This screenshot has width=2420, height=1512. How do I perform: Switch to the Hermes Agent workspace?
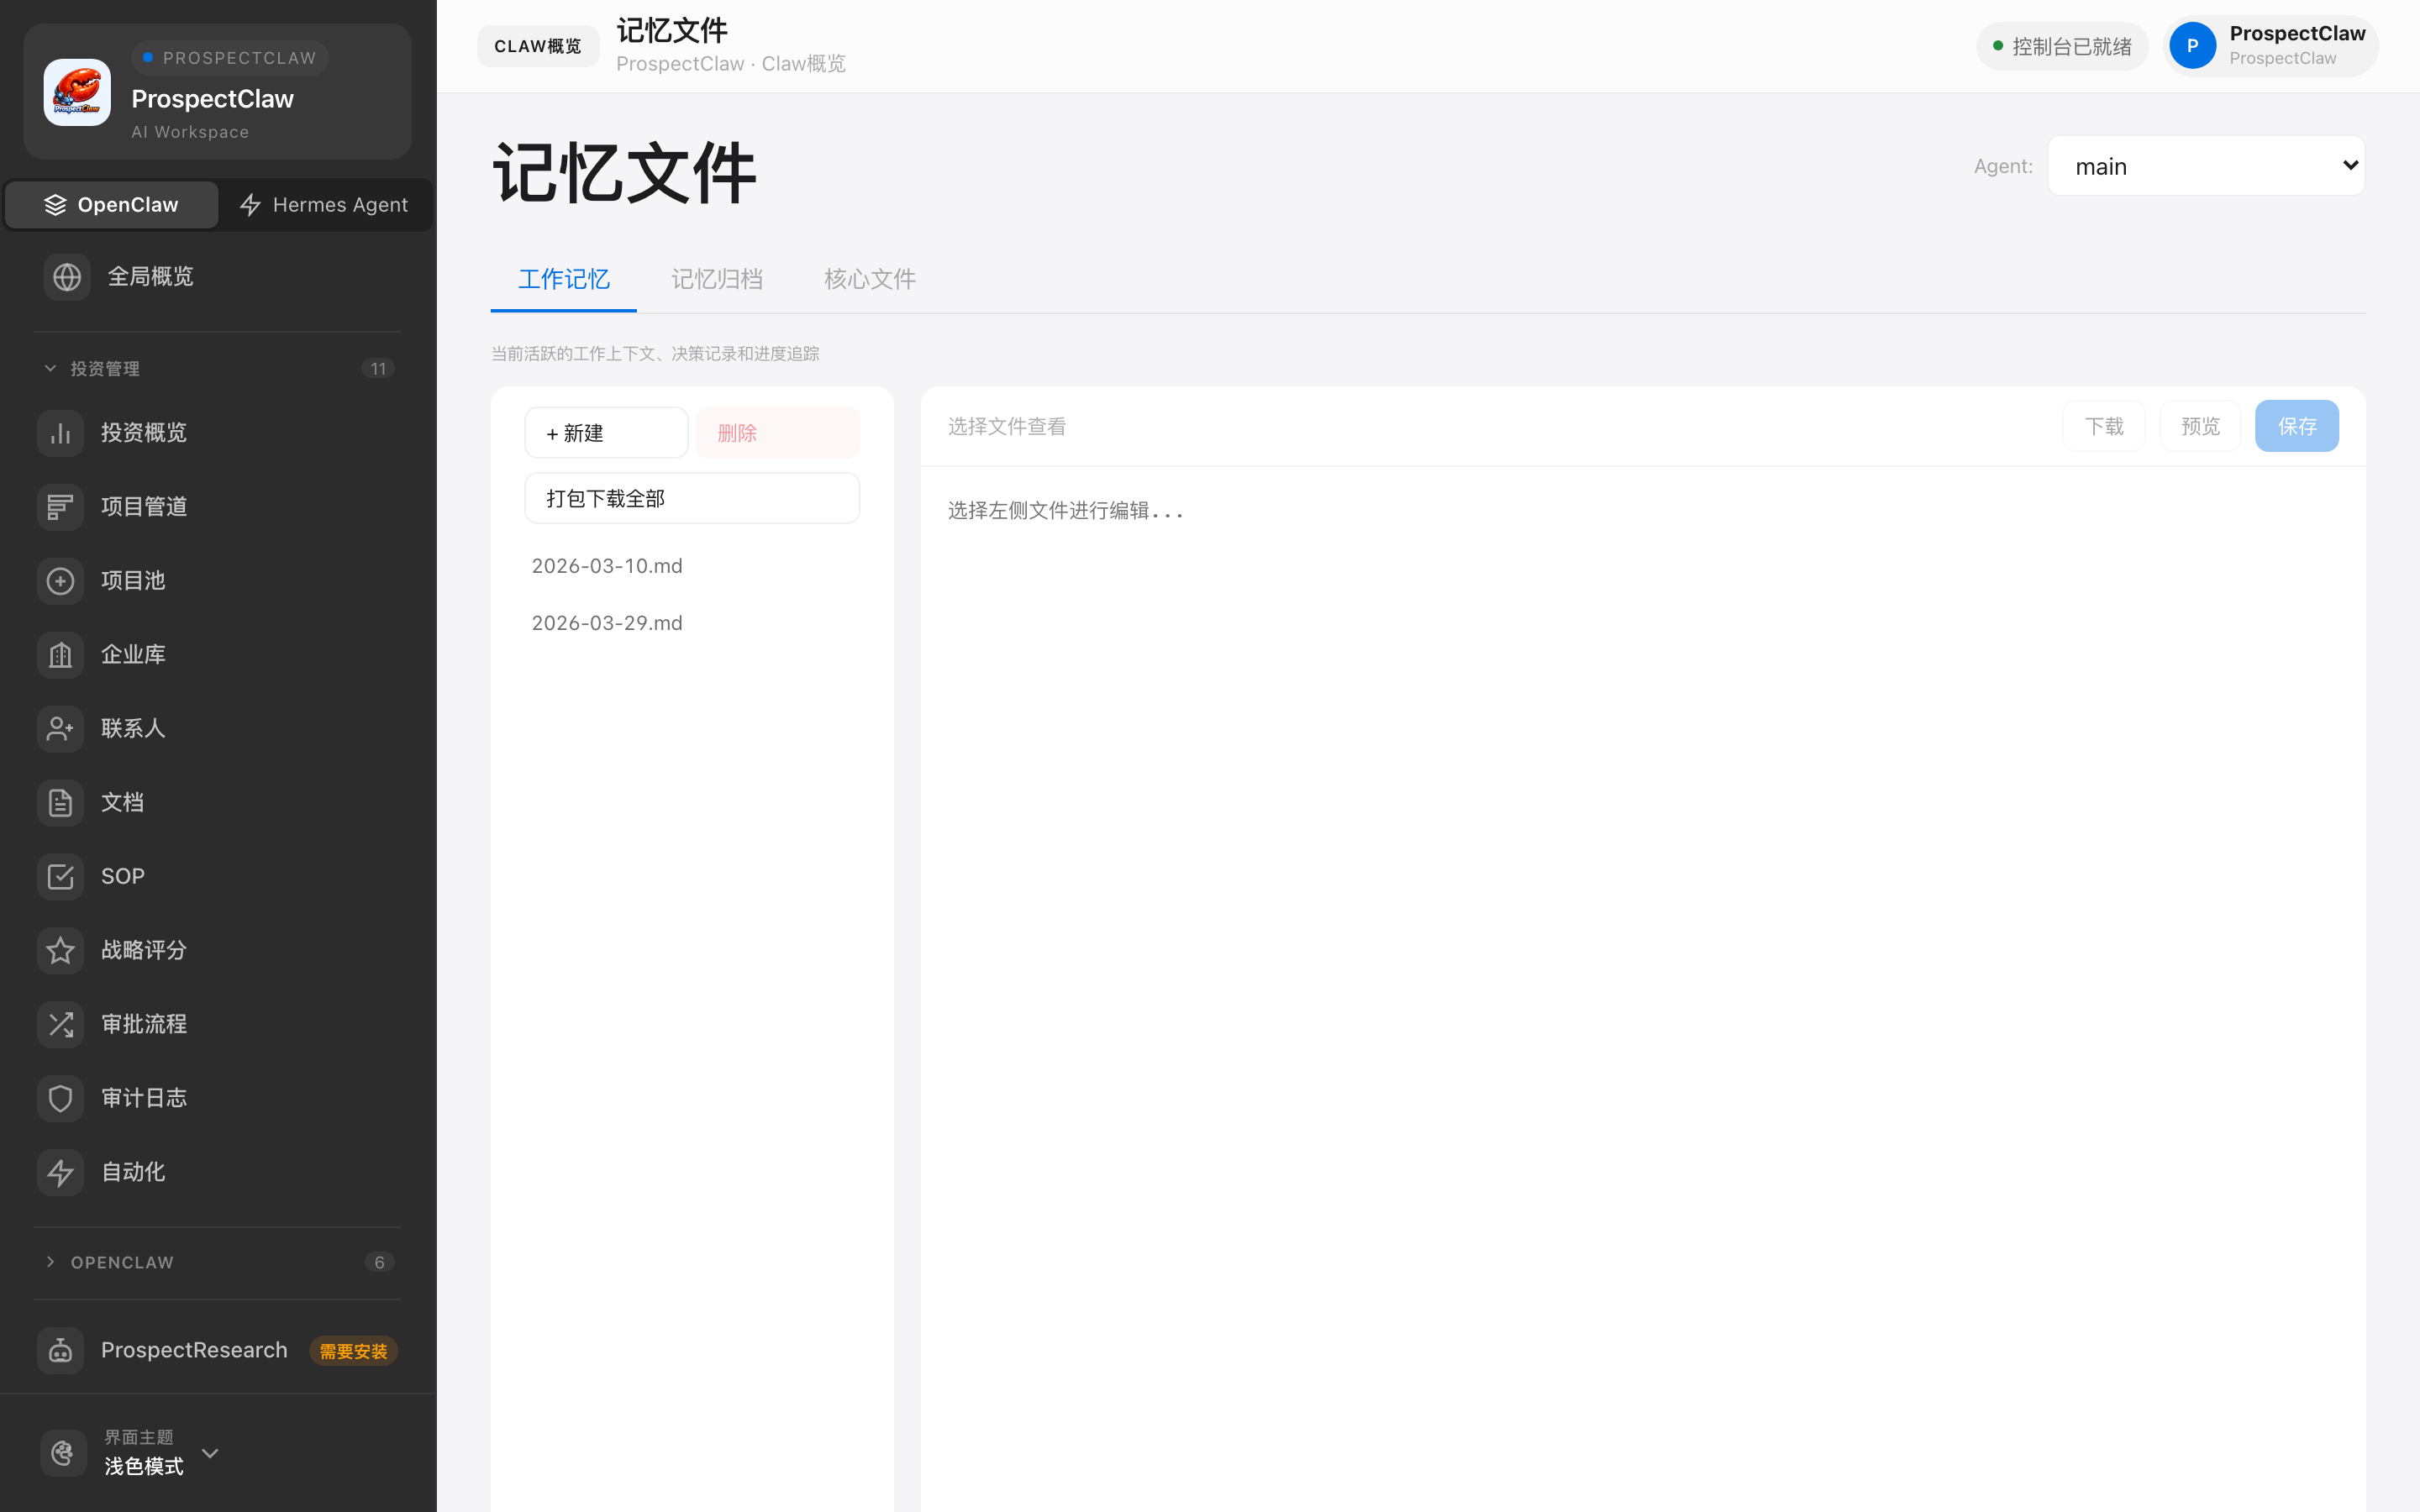click(324, 204)
